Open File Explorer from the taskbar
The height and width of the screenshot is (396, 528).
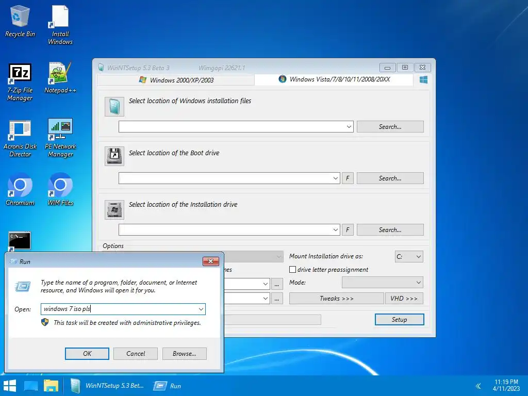[x=51, y=386]
